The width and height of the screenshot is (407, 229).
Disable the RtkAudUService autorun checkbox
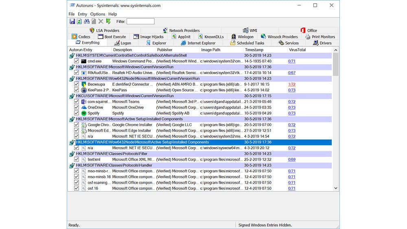tap(77, 73)
